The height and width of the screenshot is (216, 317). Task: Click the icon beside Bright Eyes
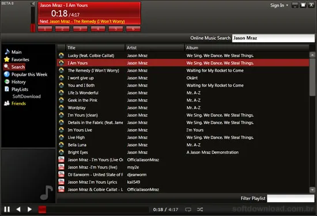coord(61,152)
